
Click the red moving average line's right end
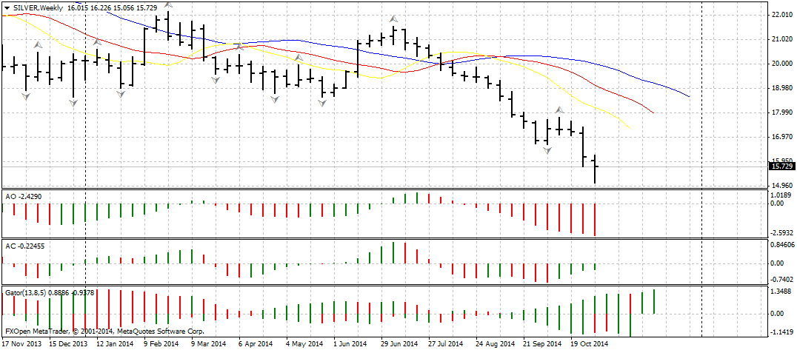tap(653, 112)
